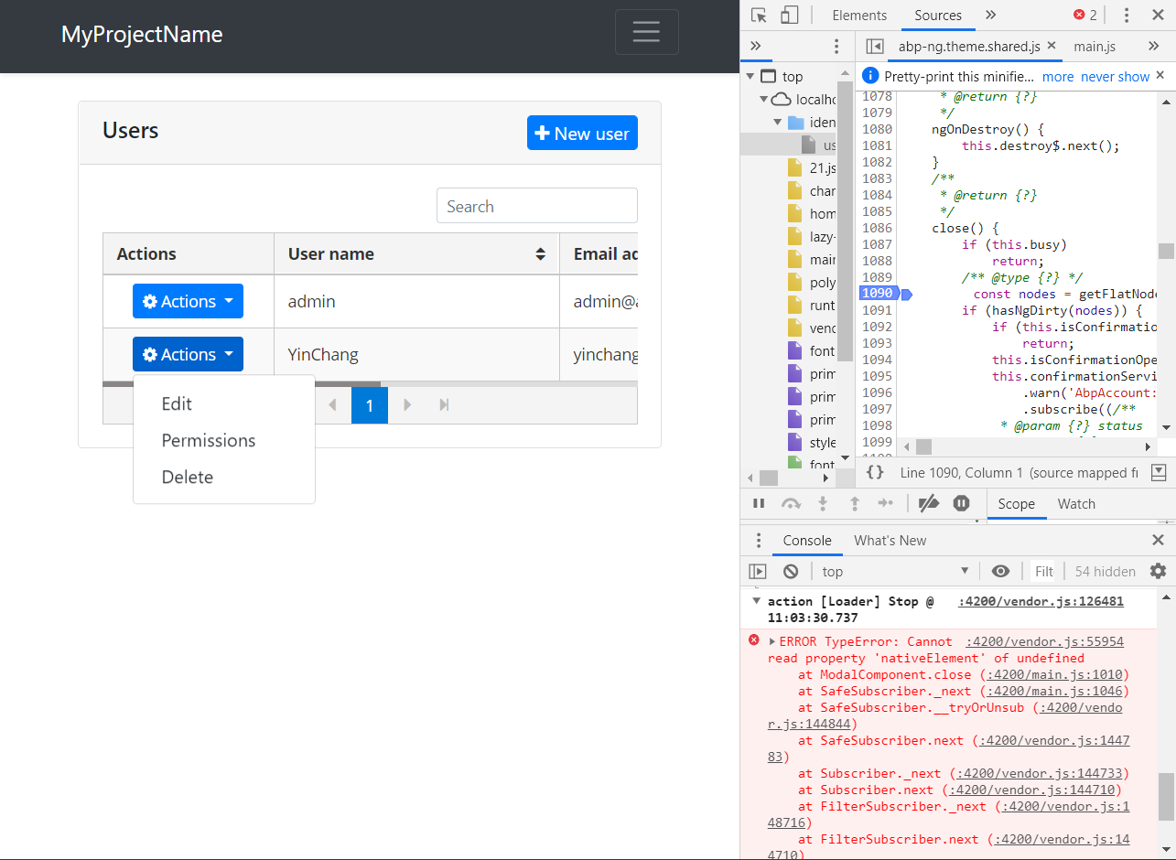Select Delete from the Actions menu

[187, 477]
